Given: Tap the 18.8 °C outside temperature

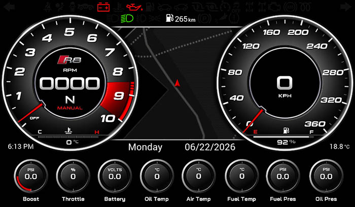Looking at the screenshot, I should click(340, 146).
